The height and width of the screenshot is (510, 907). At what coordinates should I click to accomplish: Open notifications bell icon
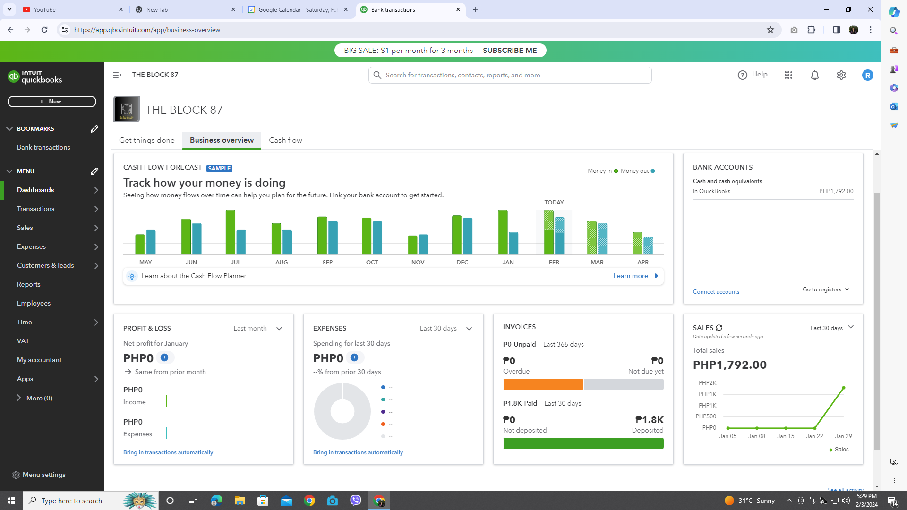[x=814, y=75]
